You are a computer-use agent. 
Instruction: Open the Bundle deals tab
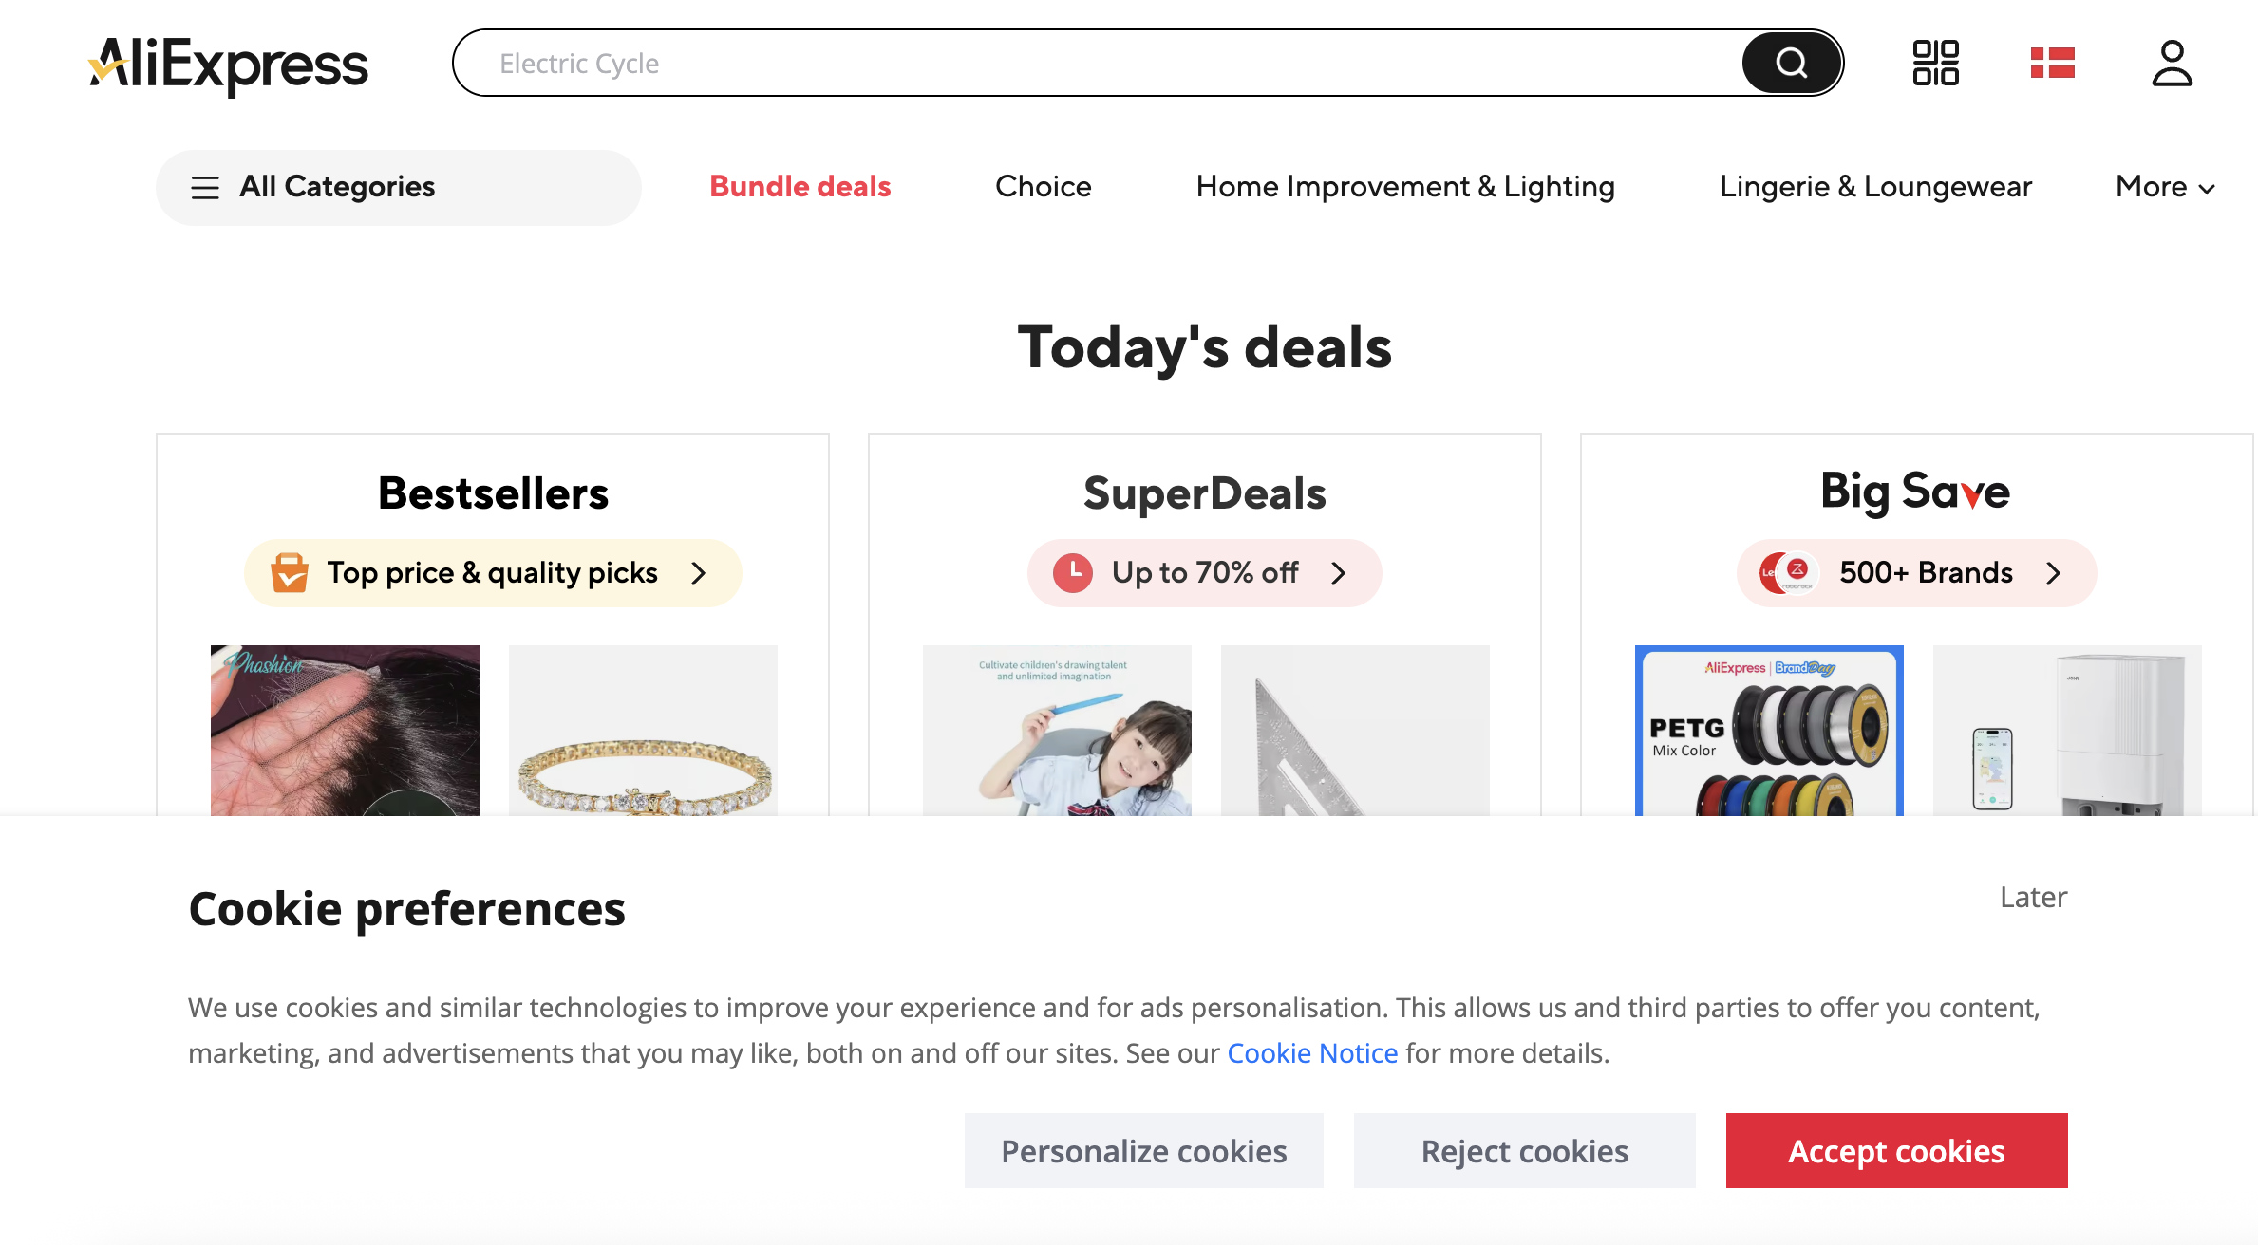click(x=800, y=187)
